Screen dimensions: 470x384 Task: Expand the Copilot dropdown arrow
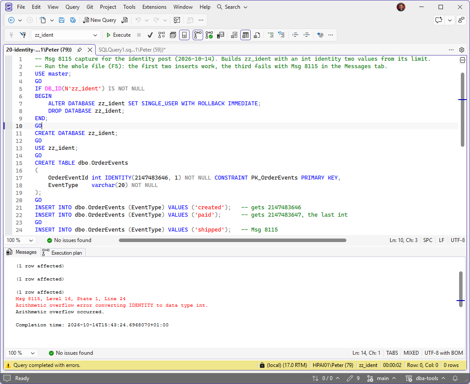pos(450,20)
